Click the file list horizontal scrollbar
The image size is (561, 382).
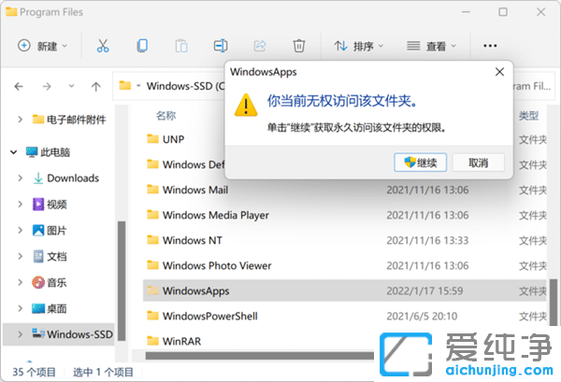point(259,356)
